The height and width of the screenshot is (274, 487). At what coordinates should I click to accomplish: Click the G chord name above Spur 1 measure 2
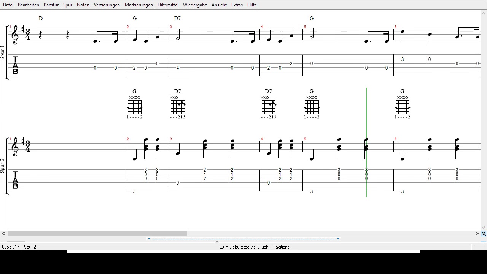tap(135, 18)
